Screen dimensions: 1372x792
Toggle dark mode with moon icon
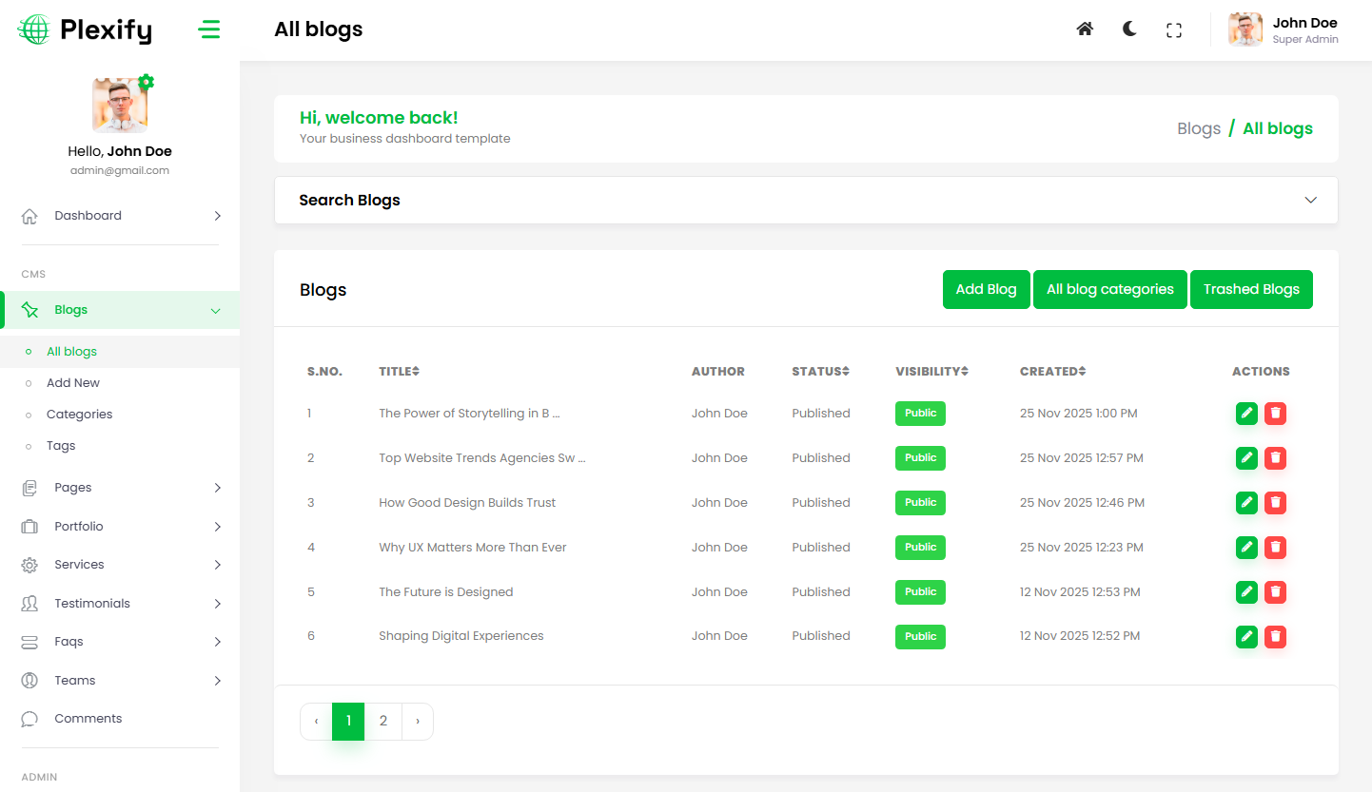click(1129, 29)
